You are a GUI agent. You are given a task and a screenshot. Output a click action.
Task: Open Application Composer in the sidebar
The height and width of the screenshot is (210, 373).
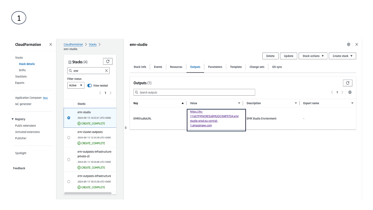click(28, 98)
